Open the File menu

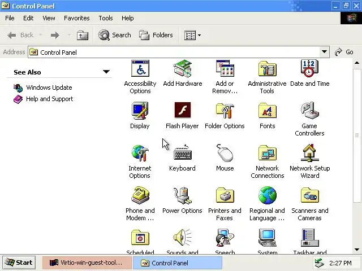[10, 18]
